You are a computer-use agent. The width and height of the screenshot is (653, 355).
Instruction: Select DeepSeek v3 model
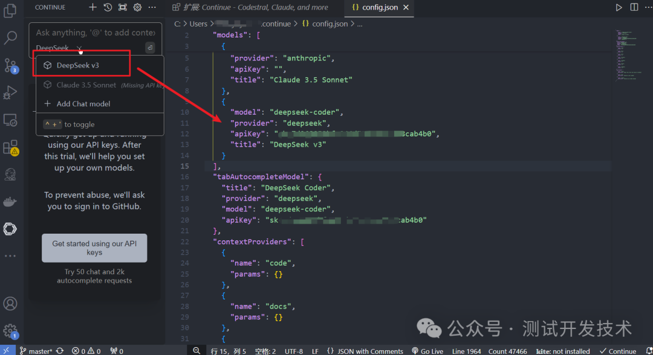100,65
